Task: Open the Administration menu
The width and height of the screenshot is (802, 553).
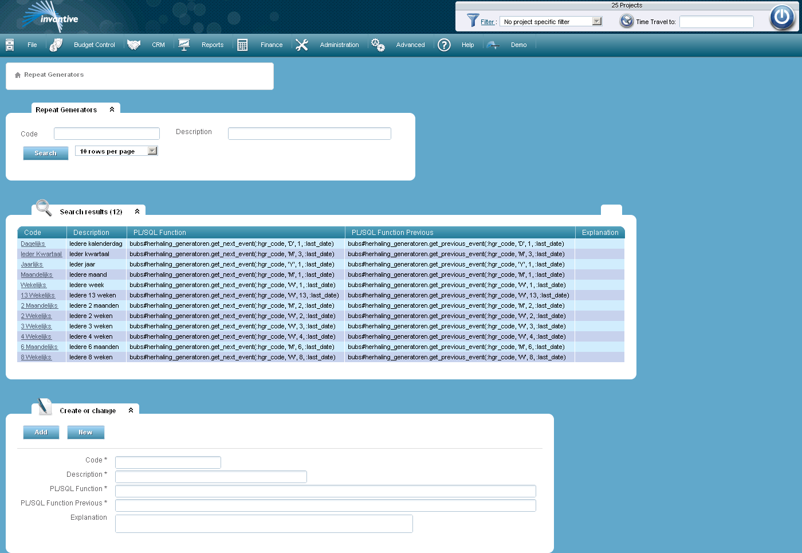Action: 339,45
